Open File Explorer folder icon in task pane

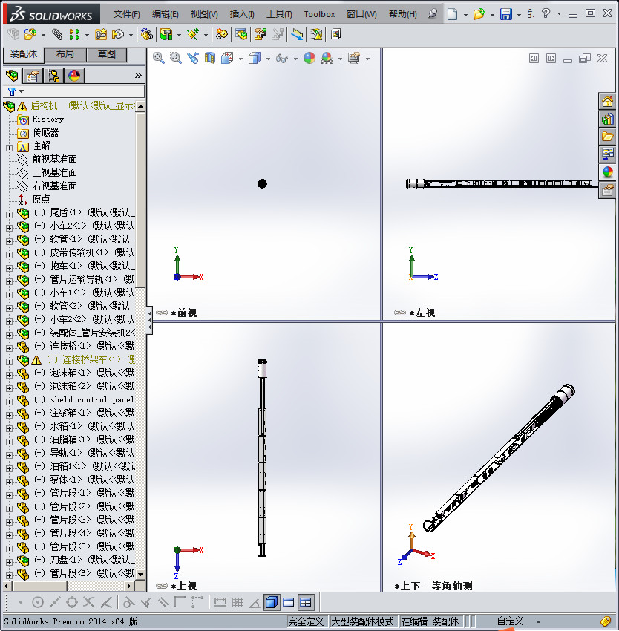607,137
